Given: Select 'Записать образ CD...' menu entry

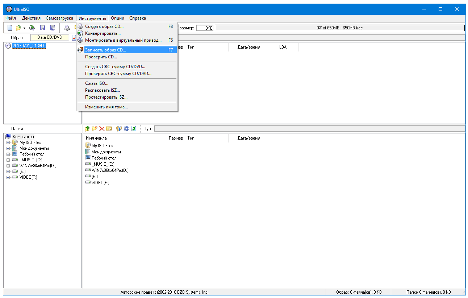Looking at the screenshot, I should click(105, 50).
